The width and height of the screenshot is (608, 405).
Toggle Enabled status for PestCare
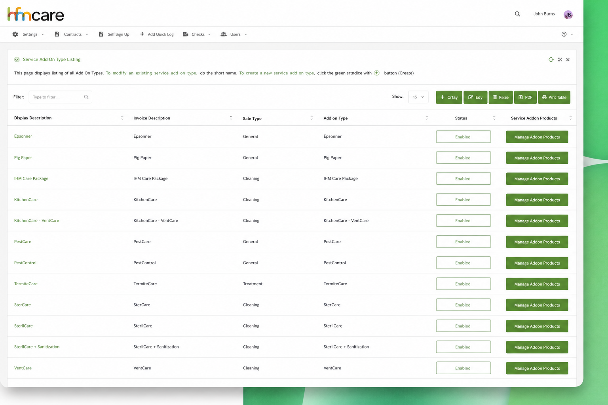463,242
